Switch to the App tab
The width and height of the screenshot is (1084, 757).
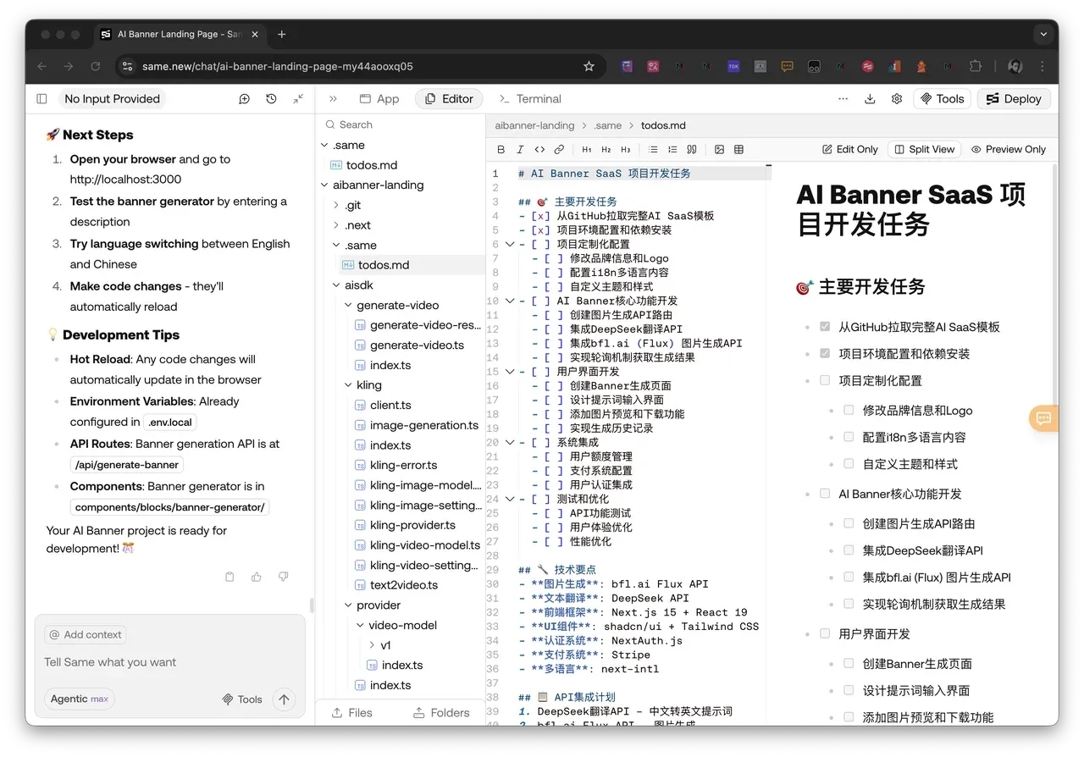pyautogui.click(x=379, y=99)
